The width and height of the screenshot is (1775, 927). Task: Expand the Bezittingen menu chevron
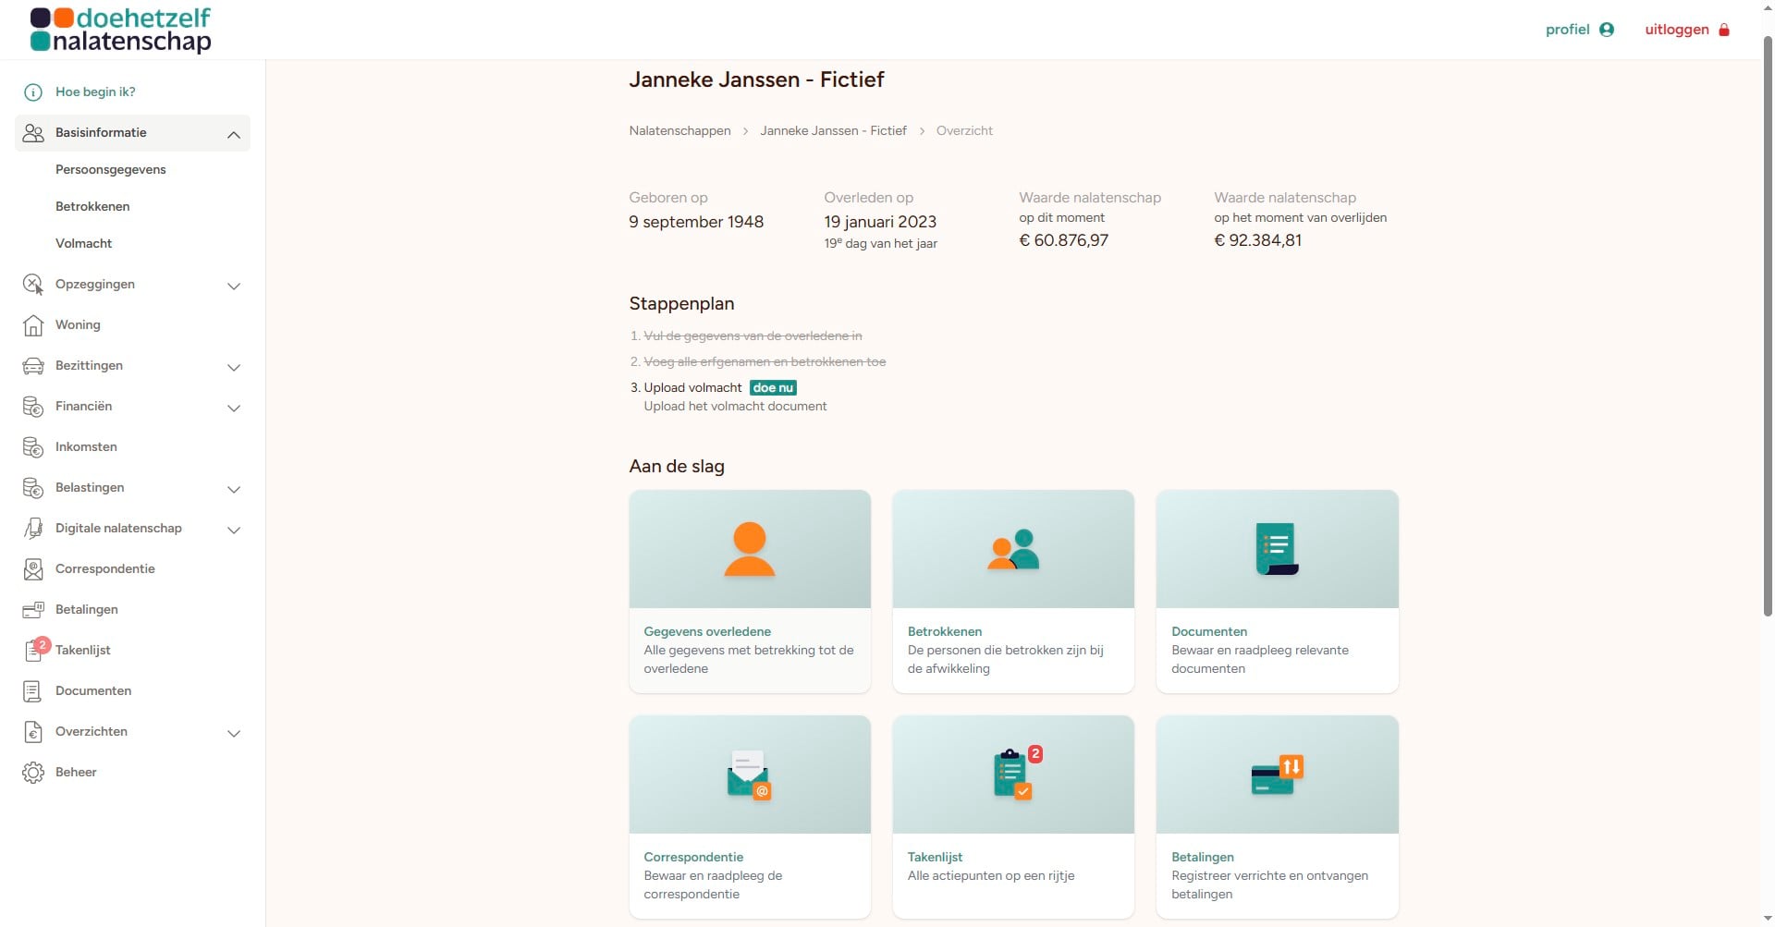pyautogui.click(x=234, y=368)
